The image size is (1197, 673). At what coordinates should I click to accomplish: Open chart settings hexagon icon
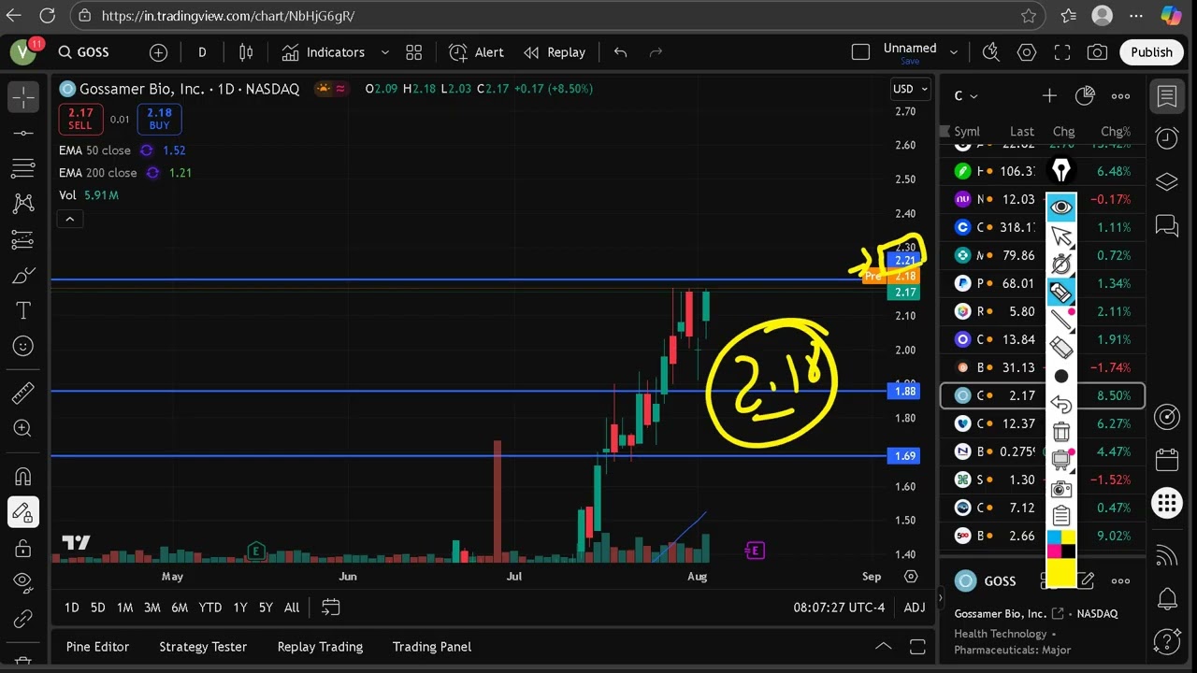pyautogui.click(x=1027, y=52)
